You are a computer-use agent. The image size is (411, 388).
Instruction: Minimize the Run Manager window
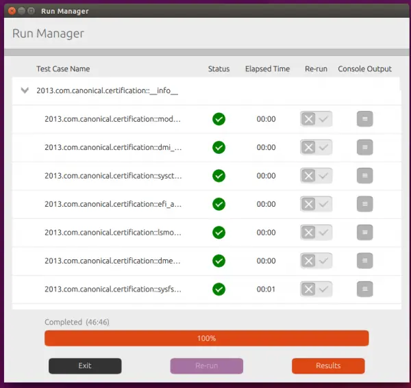pyautogui.click(x=22, y=11)
